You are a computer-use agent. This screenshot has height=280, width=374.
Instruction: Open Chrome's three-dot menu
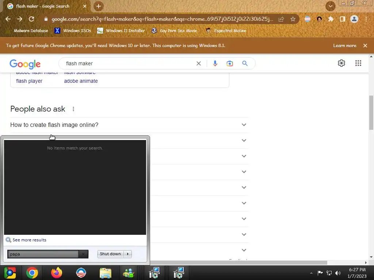coord(366,19)
